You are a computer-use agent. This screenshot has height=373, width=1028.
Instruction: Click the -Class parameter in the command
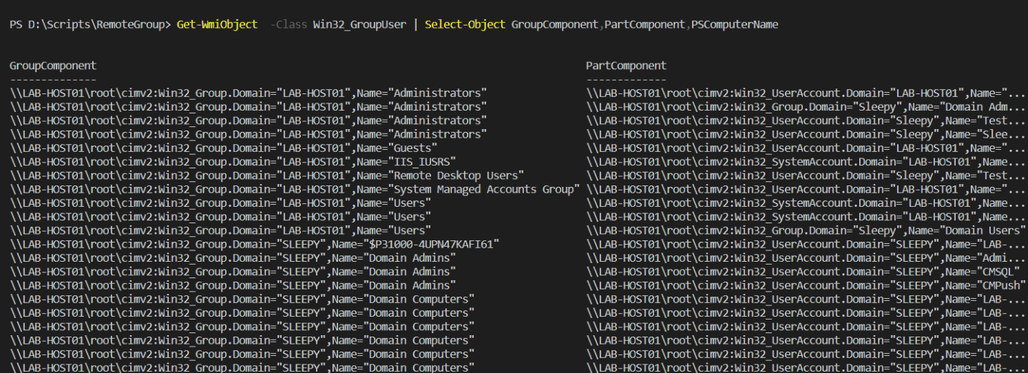pyautogui.click(x=289, y=24)
